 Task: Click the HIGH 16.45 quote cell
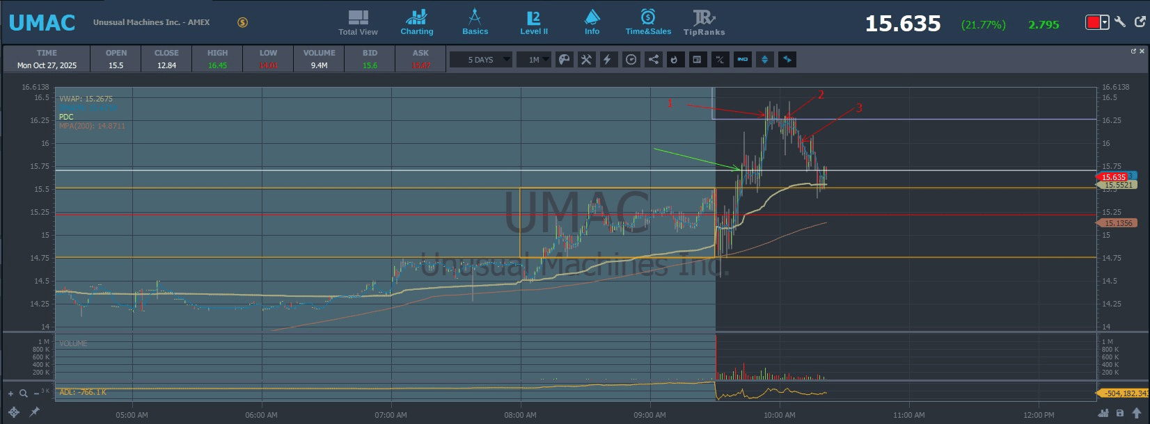pos(217,59)
